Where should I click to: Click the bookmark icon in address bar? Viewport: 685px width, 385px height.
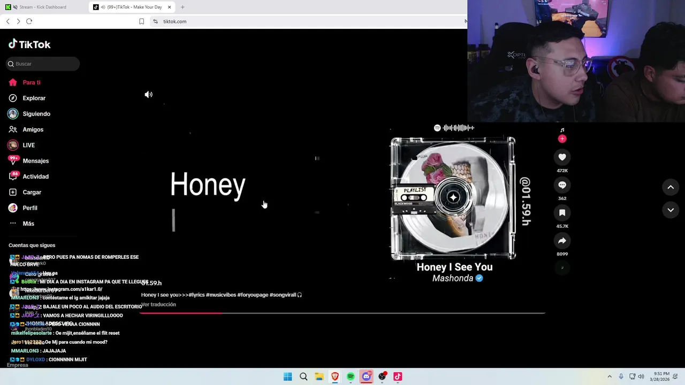(x=141, y=21)
